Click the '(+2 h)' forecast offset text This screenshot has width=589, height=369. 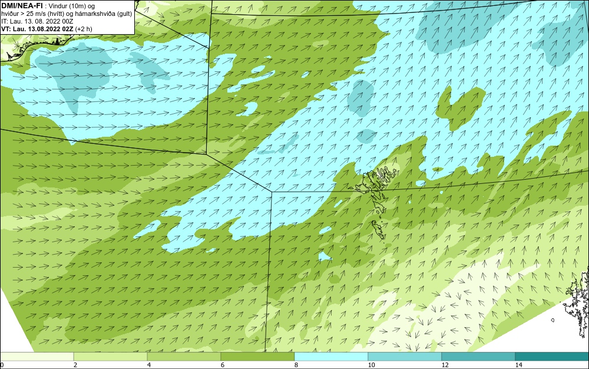(84, 29)
